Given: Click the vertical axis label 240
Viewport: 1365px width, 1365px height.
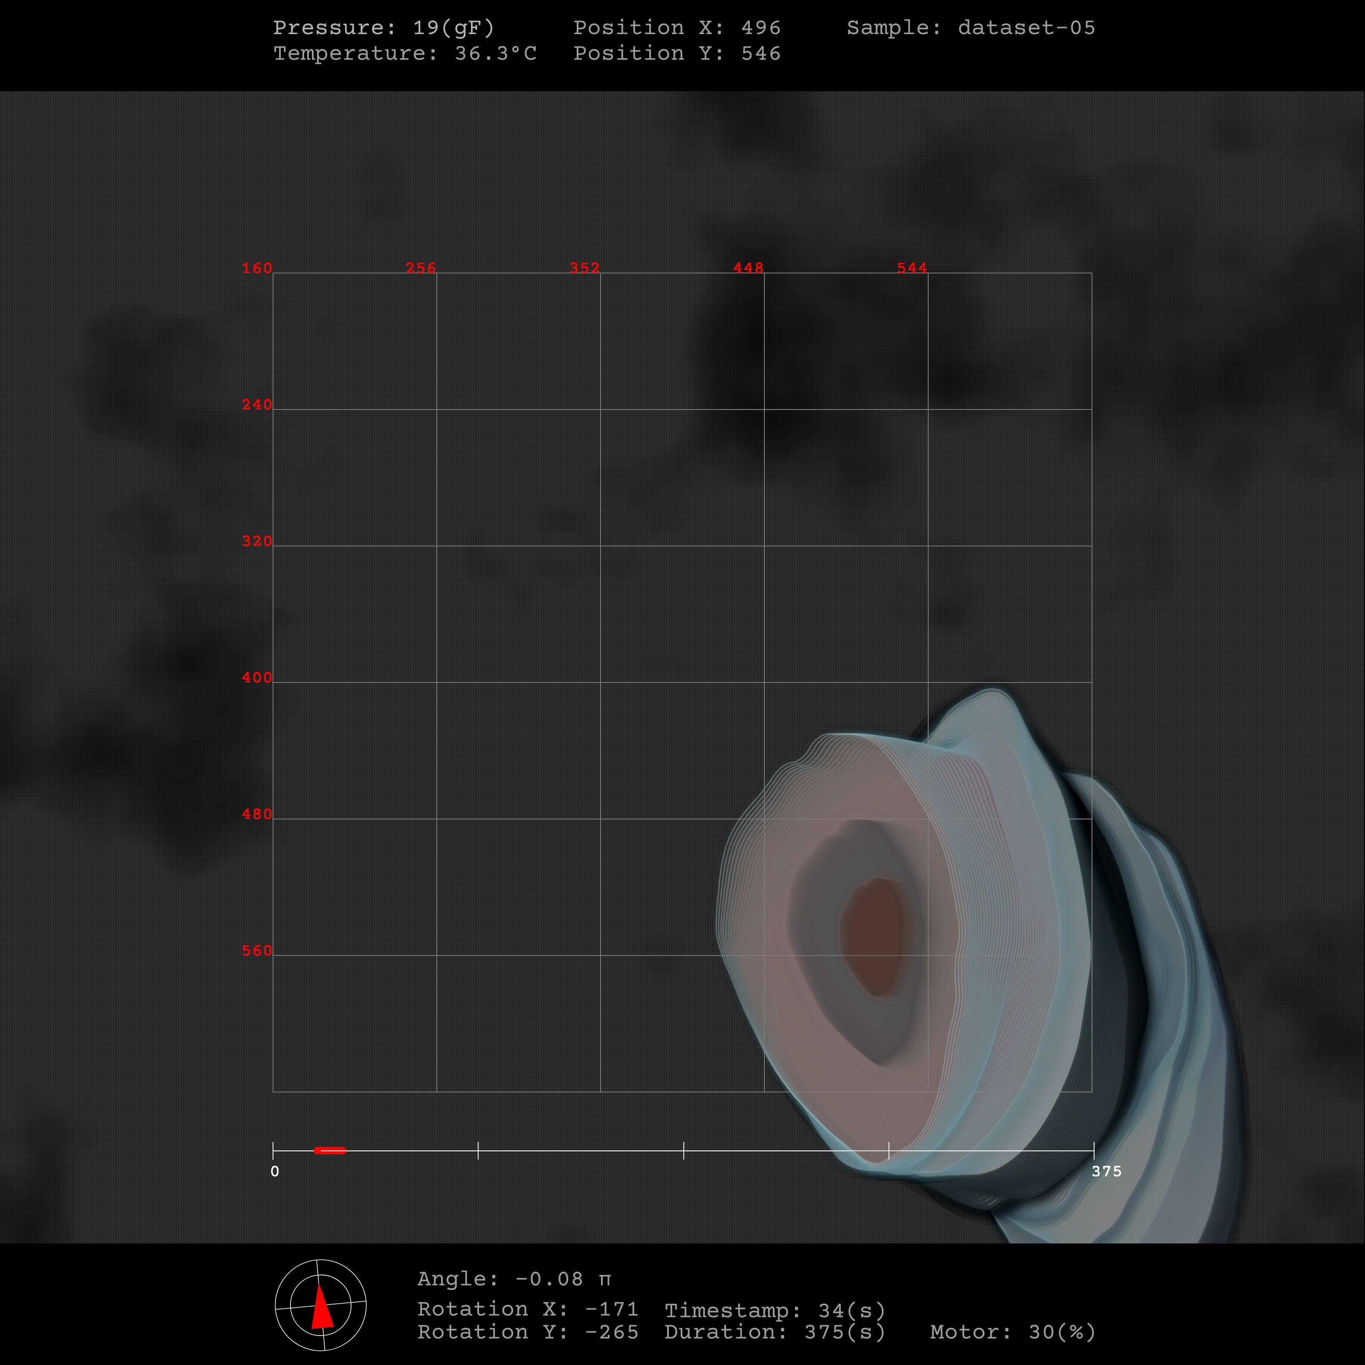Looking at the screenshot, I should pos(256,405).
